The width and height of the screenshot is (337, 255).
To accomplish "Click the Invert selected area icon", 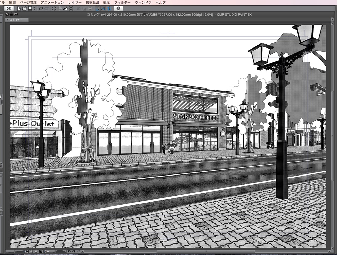I will pos(84,9).
